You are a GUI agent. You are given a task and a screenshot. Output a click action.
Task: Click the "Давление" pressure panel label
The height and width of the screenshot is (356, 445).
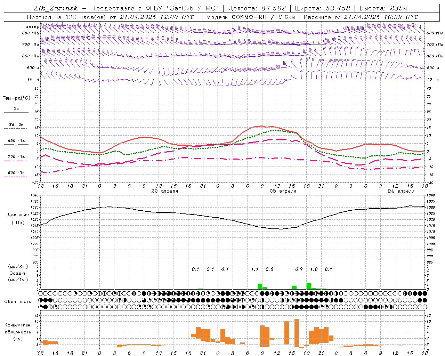[18, 215]
